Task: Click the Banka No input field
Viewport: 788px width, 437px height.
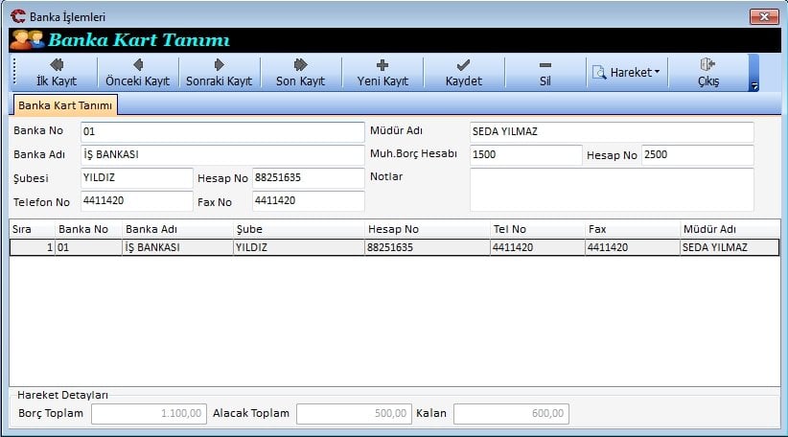Action: pos(222,131)
